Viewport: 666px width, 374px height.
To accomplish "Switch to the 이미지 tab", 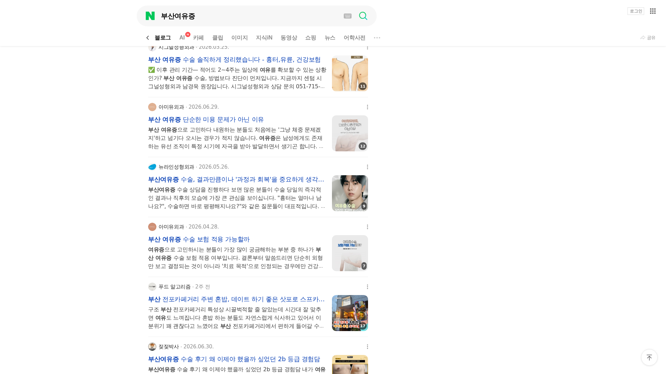I will click(x=240, y=38).
